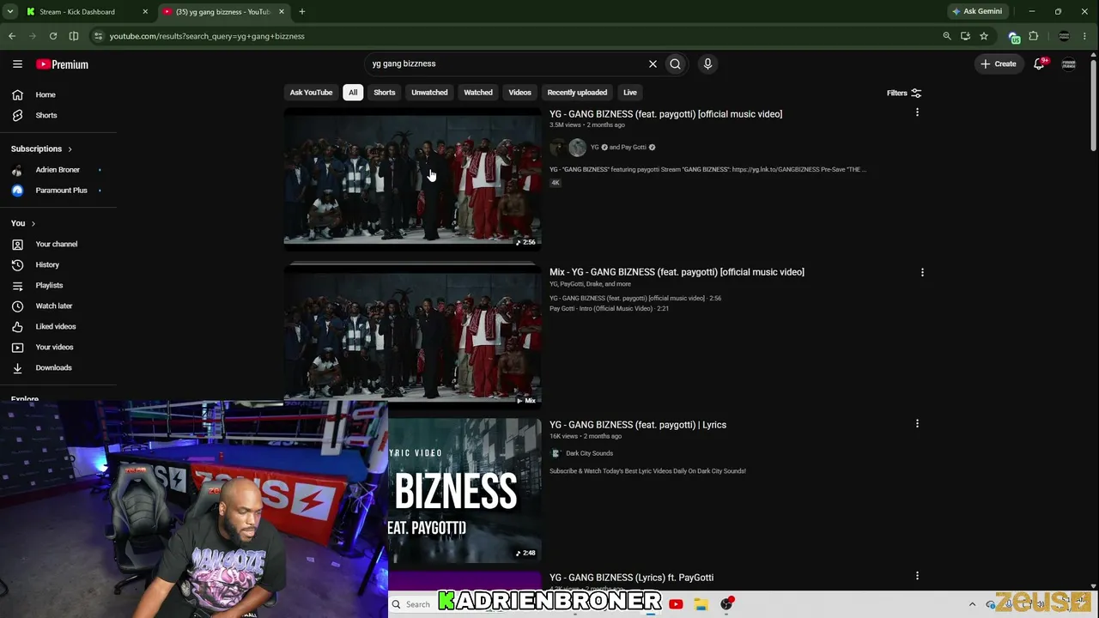The width and height of the screenshot is (1099, 618).
Task: Open the YG channel link
Action: (x=594, y=148)
